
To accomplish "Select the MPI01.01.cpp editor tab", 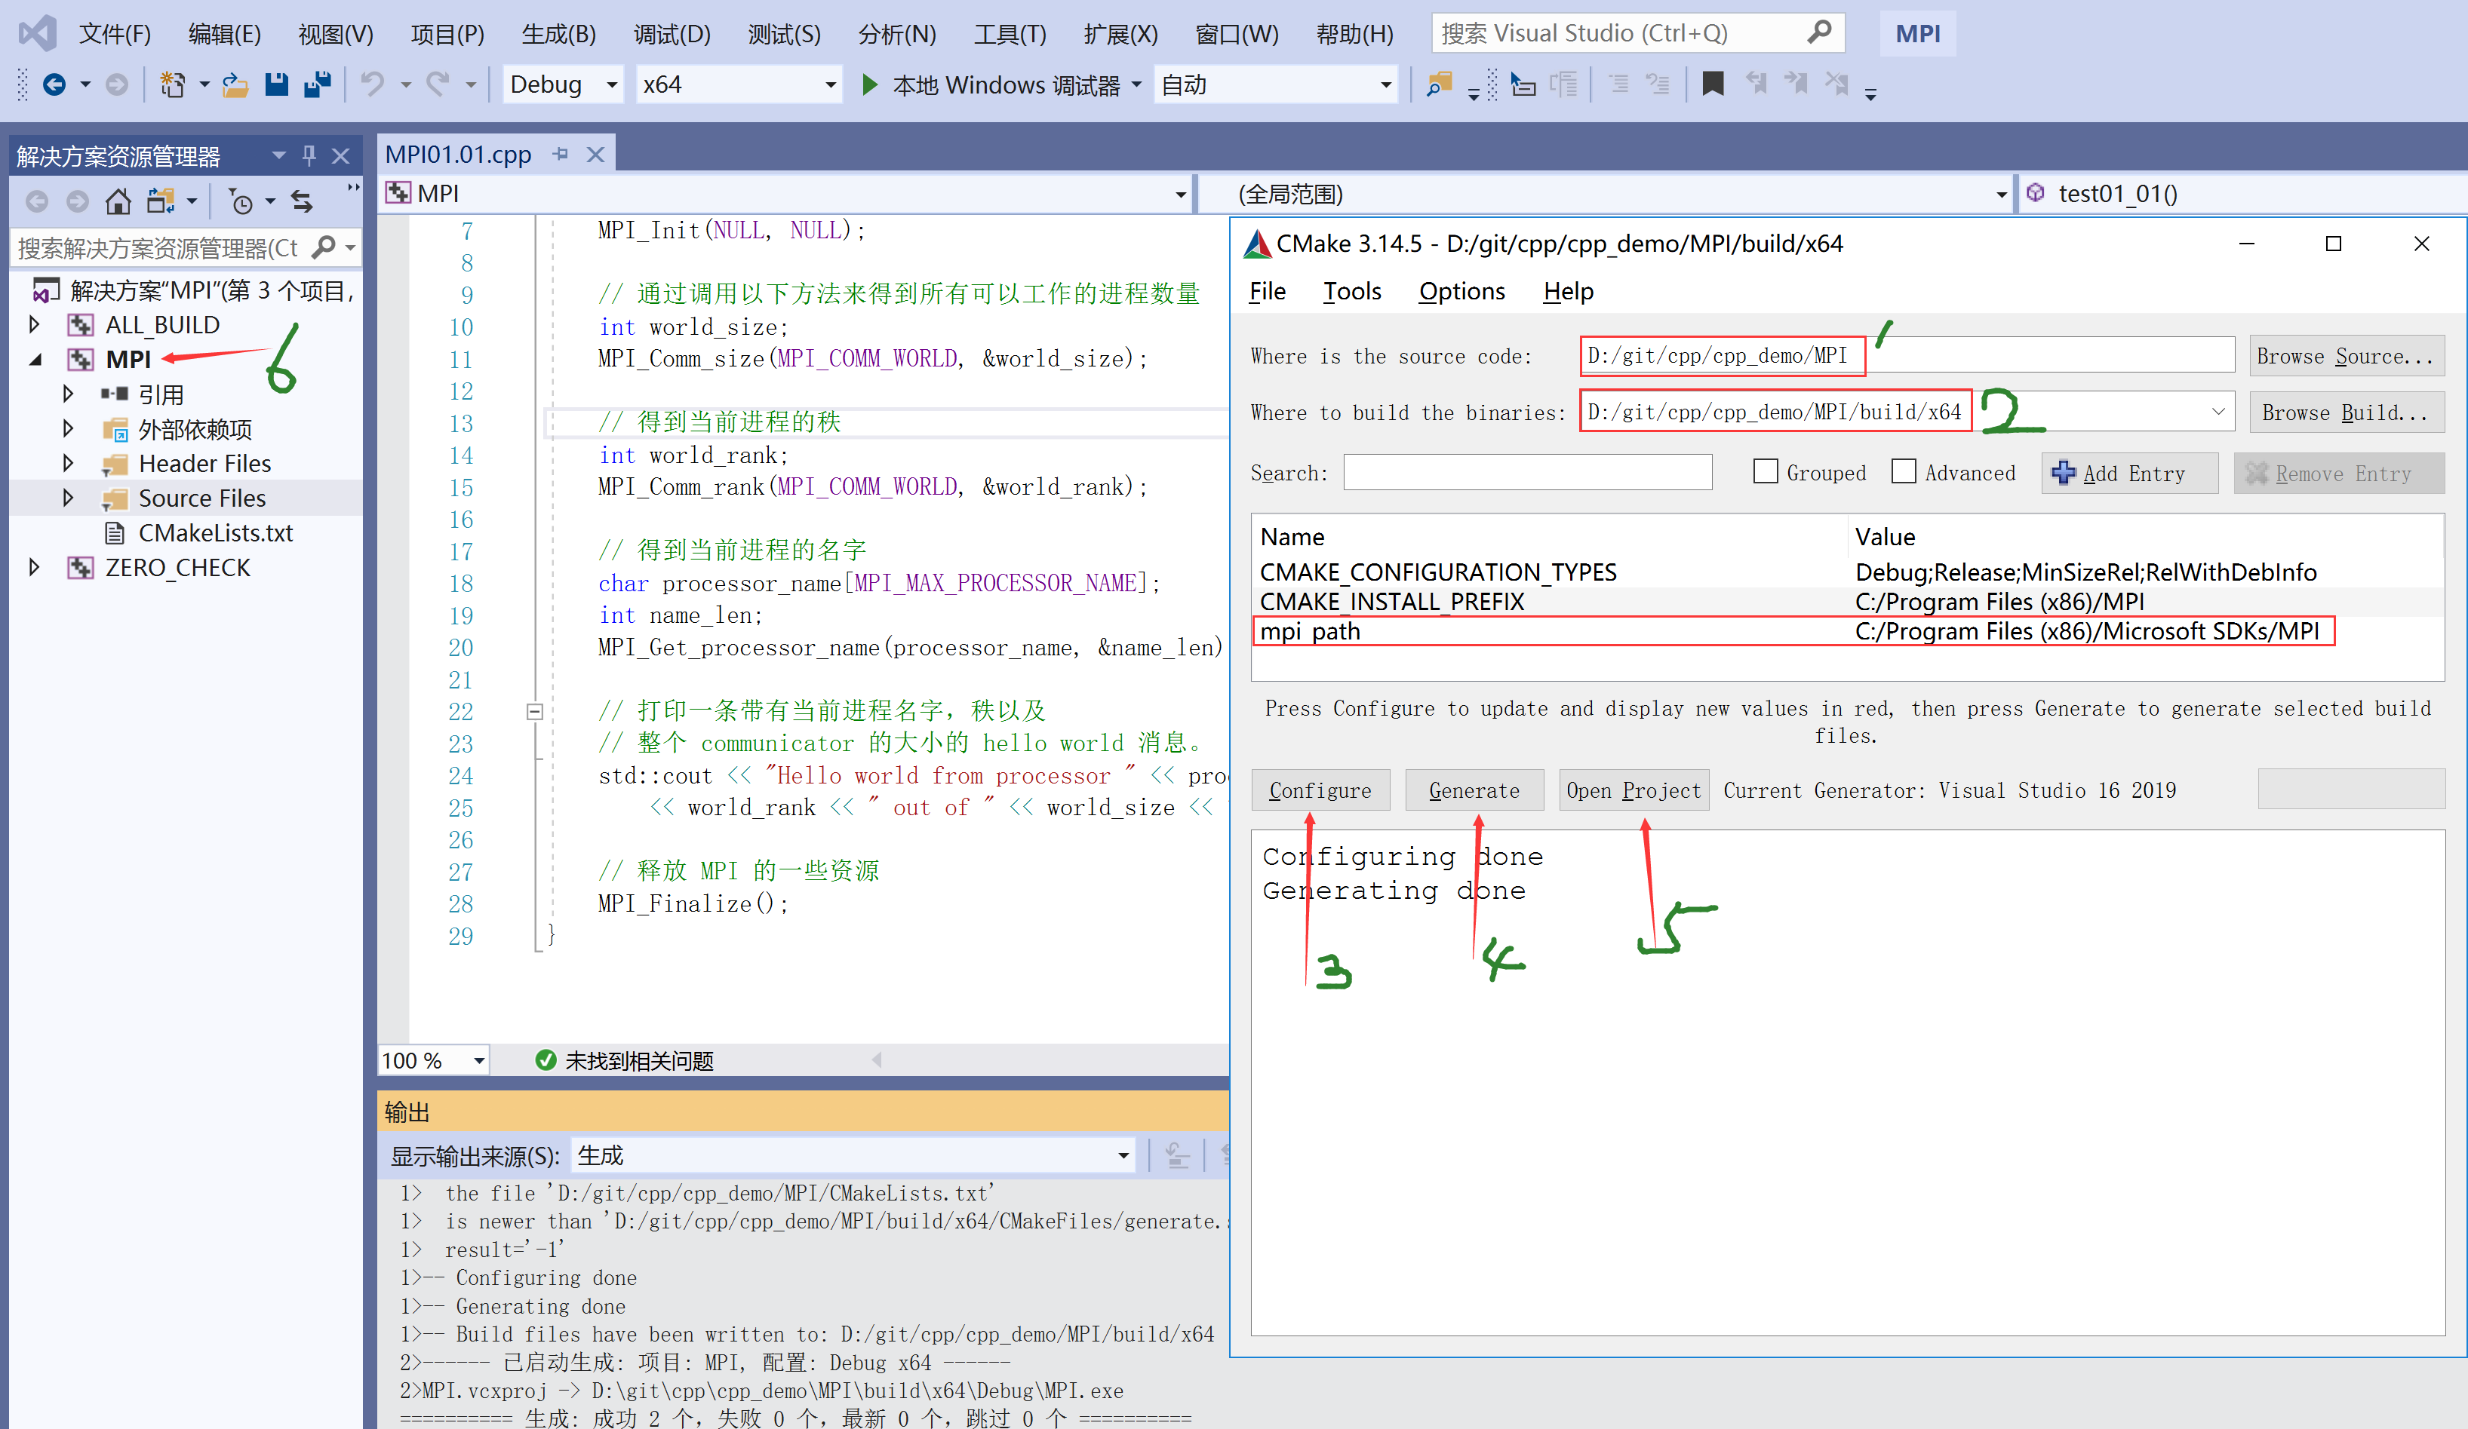I will pyautogui.click(x=457, y=155).
